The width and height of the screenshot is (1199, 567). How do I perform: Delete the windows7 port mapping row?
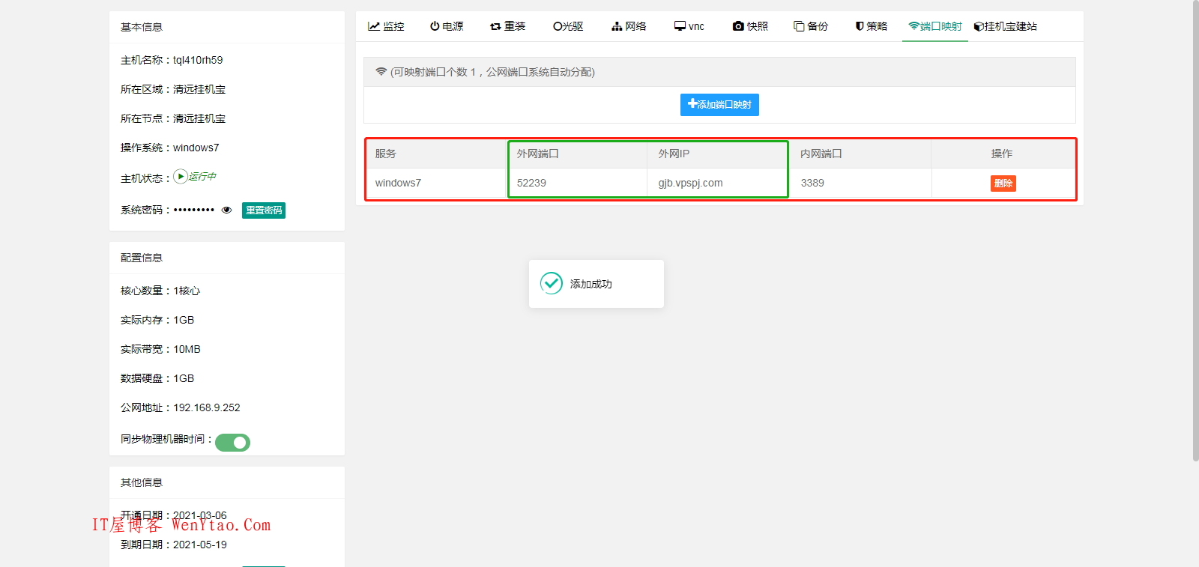pos(1003,183)
